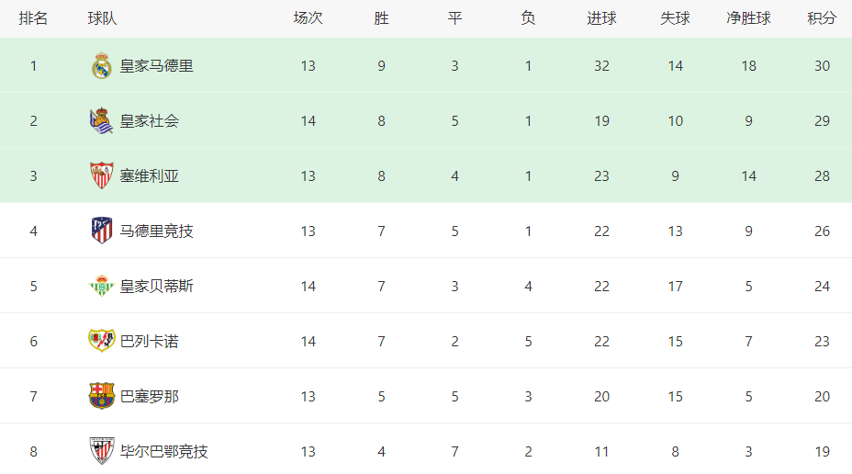
Task: Open the 塞维利亚 team link
Action: 150,176
